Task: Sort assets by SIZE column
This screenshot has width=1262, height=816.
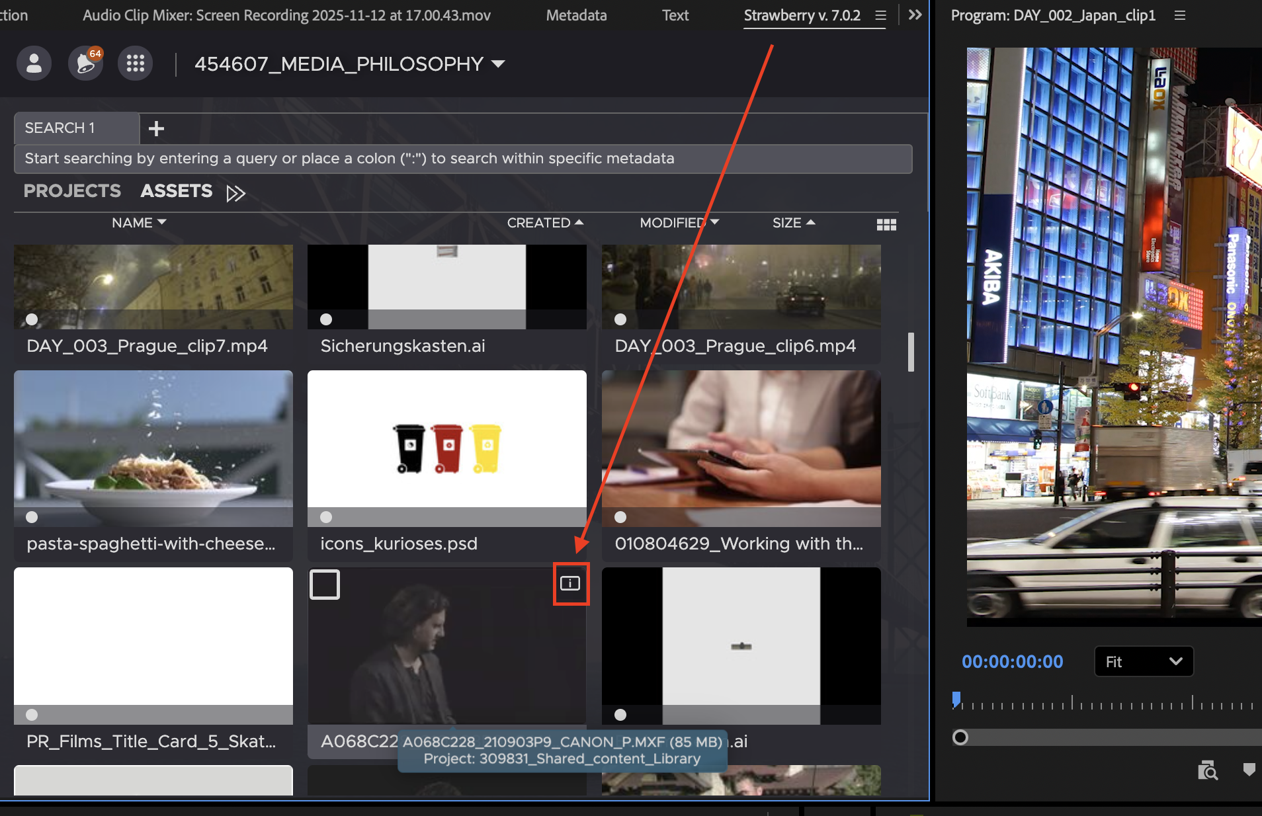Action: point(793,223)
